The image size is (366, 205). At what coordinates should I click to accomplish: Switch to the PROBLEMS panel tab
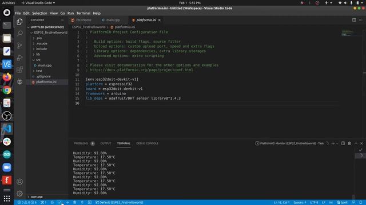coord(81,143)
